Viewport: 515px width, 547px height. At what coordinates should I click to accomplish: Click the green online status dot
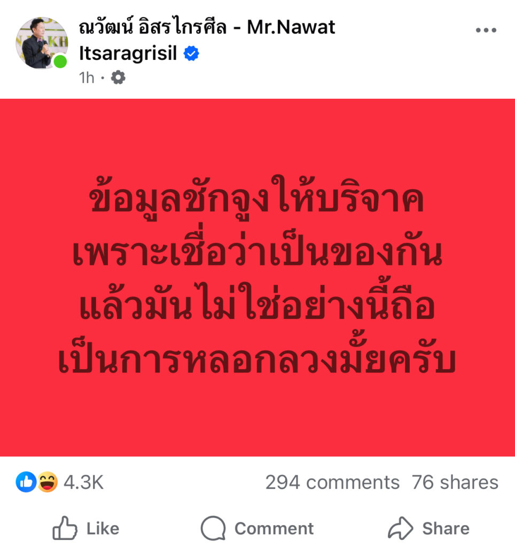point(60,61)
